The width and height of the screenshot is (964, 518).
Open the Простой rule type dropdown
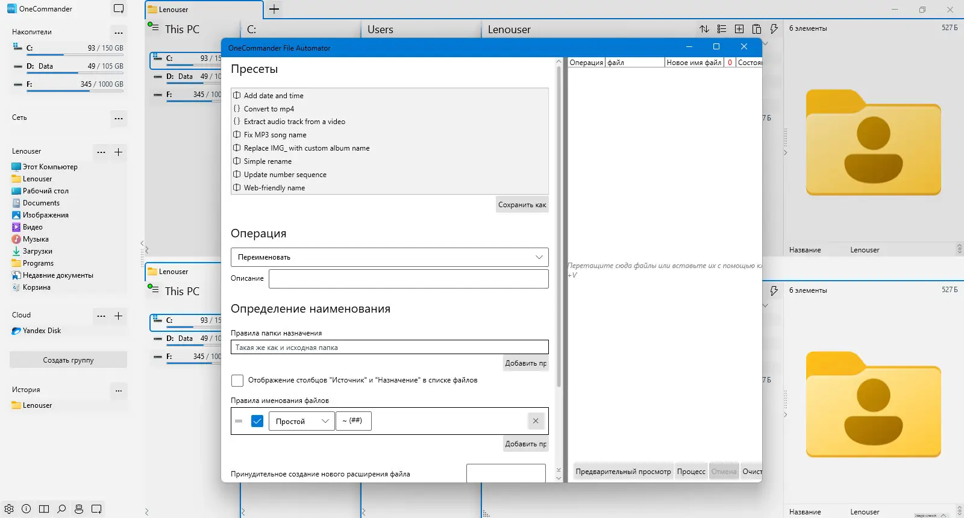[x=301, y=421]
